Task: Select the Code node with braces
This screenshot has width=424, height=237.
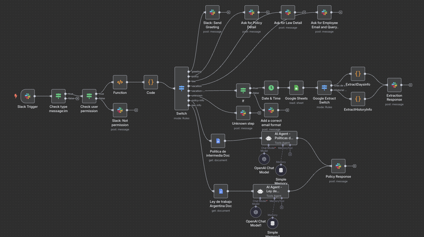Action: click(x=150, y=82)
